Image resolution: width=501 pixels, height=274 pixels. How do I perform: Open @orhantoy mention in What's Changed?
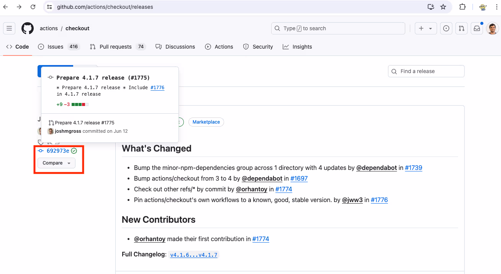[252, 189]
